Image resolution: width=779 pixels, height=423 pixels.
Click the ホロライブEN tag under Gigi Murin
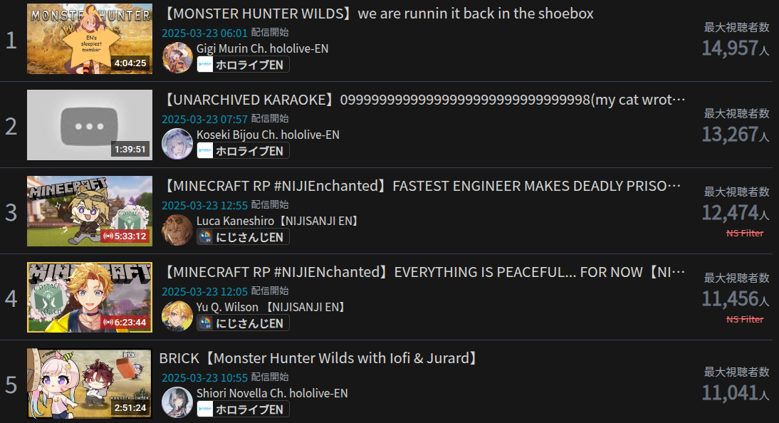coord(243,65)
